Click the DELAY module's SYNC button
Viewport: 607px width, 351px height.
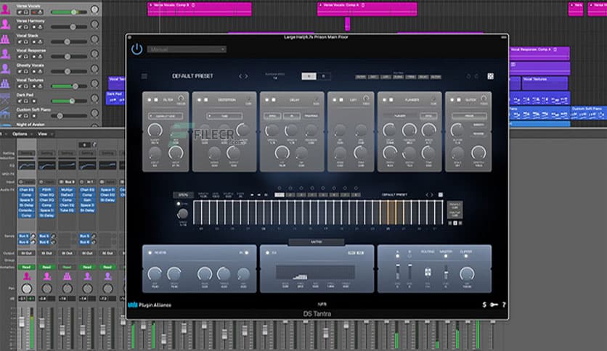[x=272, y=116]
